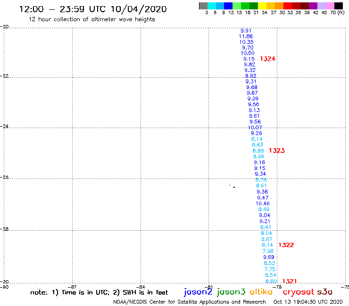This screenshot has width=349, height=306.
Task: Click the chart title '12:00 – 23:59 UTC 10/04/2020'
Action: point(93,9)
